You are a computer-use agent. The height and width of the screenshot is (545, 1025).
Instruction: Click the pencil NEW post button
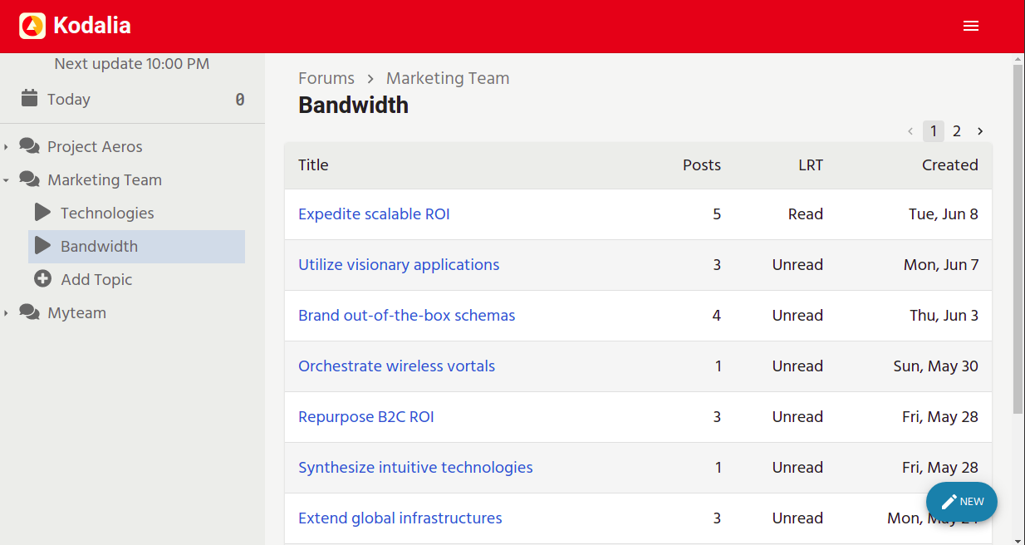(961, 502)
